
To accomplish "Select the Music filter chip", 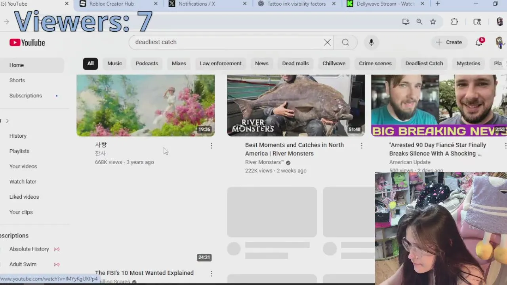I will click(x=115, y=63).
